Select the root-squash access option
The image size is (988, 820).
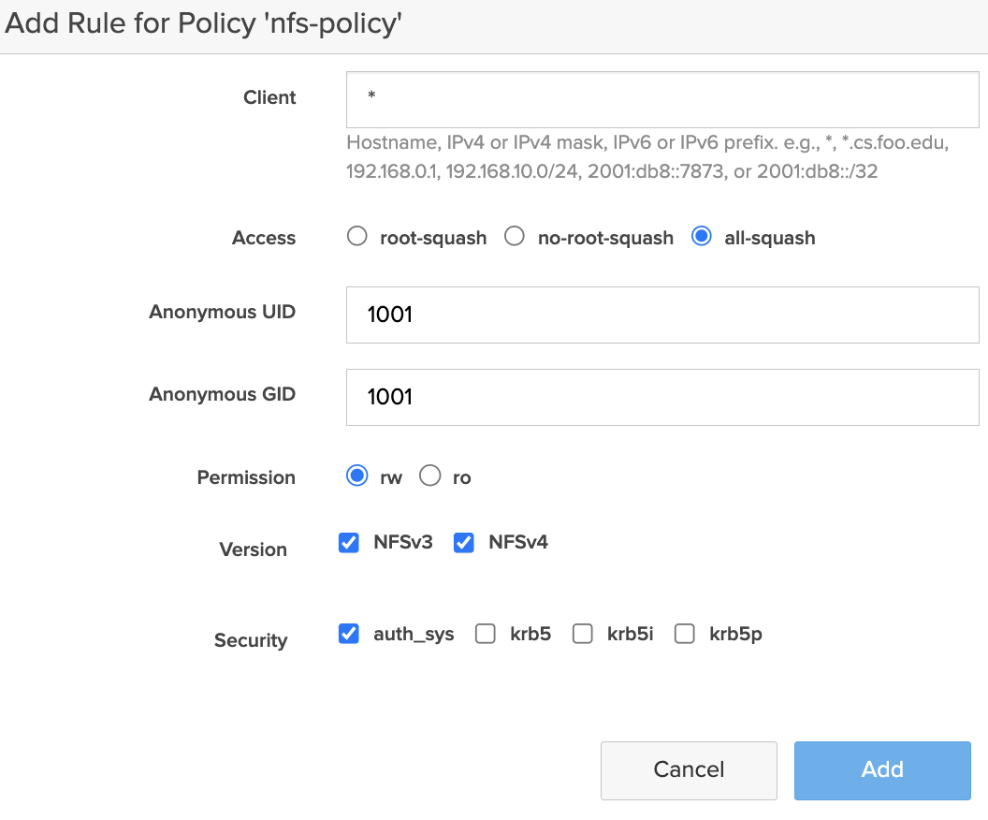[357, 237]
